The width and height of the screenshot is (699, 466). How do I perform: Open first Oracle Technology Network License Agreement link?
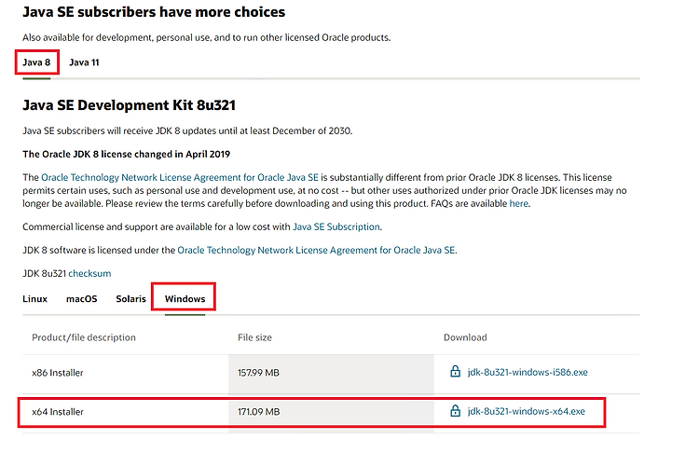tap(180, 177)
